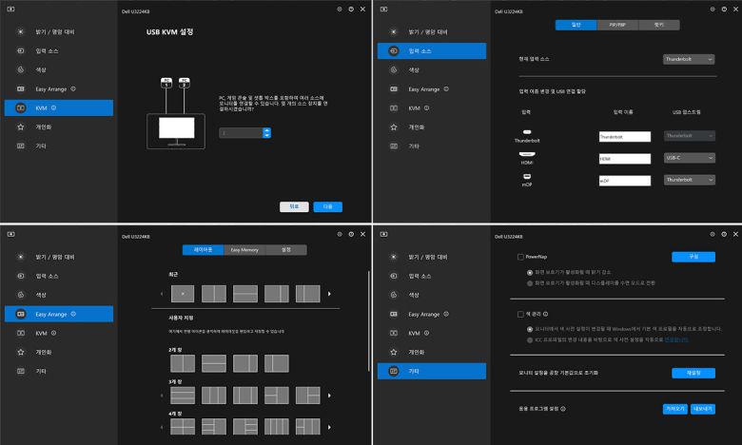742x445 pixels.
Task: Click Reset (재설정) button for monitor settings
Action: (x=693, y=373)
